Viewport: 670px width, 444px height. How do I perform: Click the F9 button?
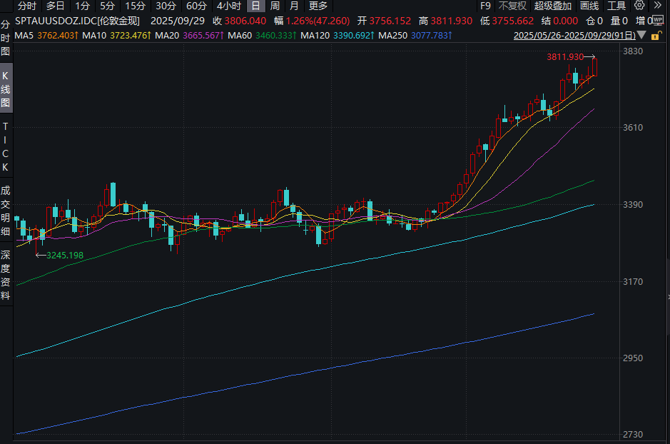tap(485, 6)
